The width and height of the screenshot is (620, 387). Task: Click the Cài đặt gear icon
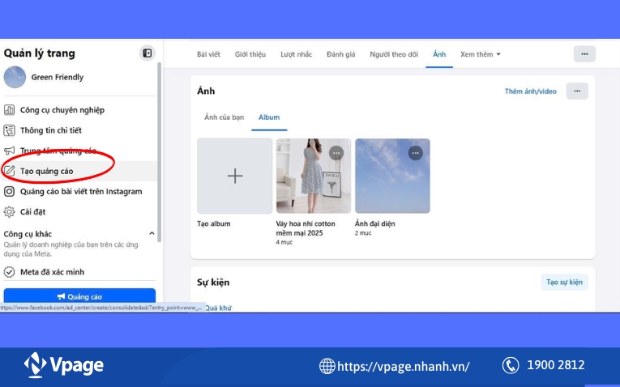(x=9, y=211)
